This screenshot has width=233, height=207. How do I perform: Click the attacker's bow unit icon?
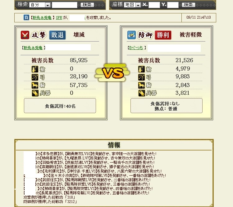tap(35, 77)
